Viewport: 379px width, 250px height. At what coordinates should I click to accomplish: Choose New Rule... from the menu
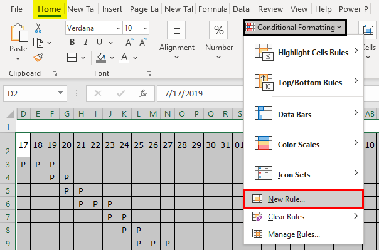tap(303, 199)
